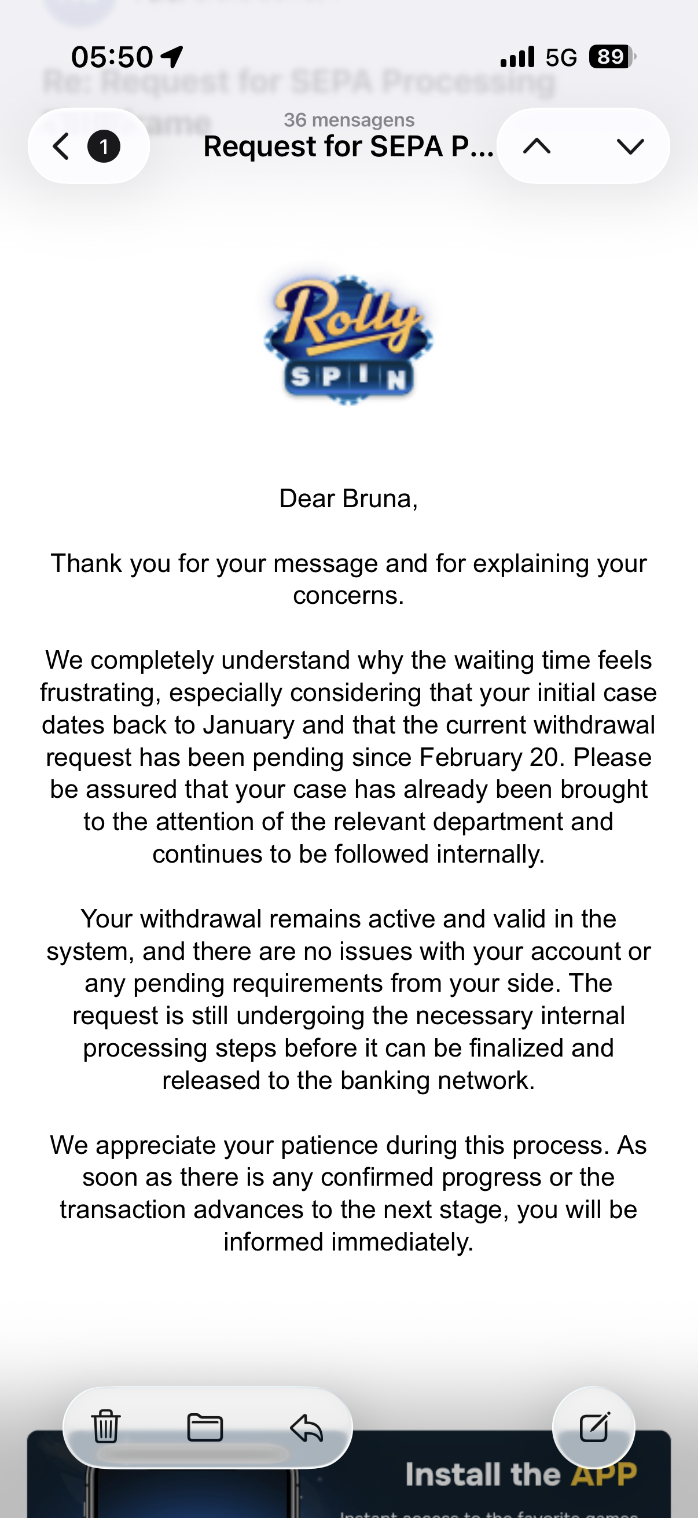Compose a new email with pencil icon

coord(594,1427)
